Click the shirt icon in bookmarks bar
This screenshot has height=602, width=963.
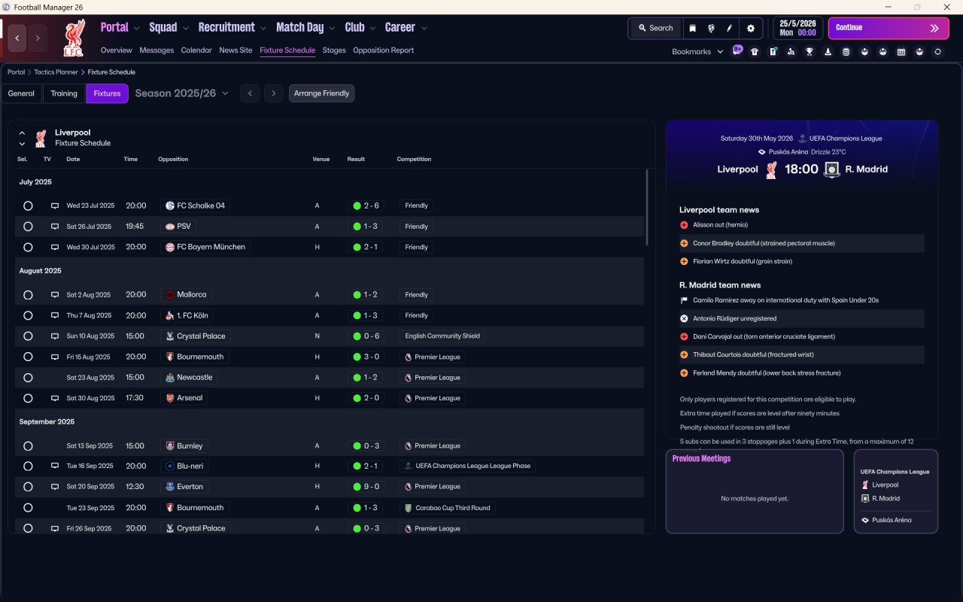[x=755, y=52]
